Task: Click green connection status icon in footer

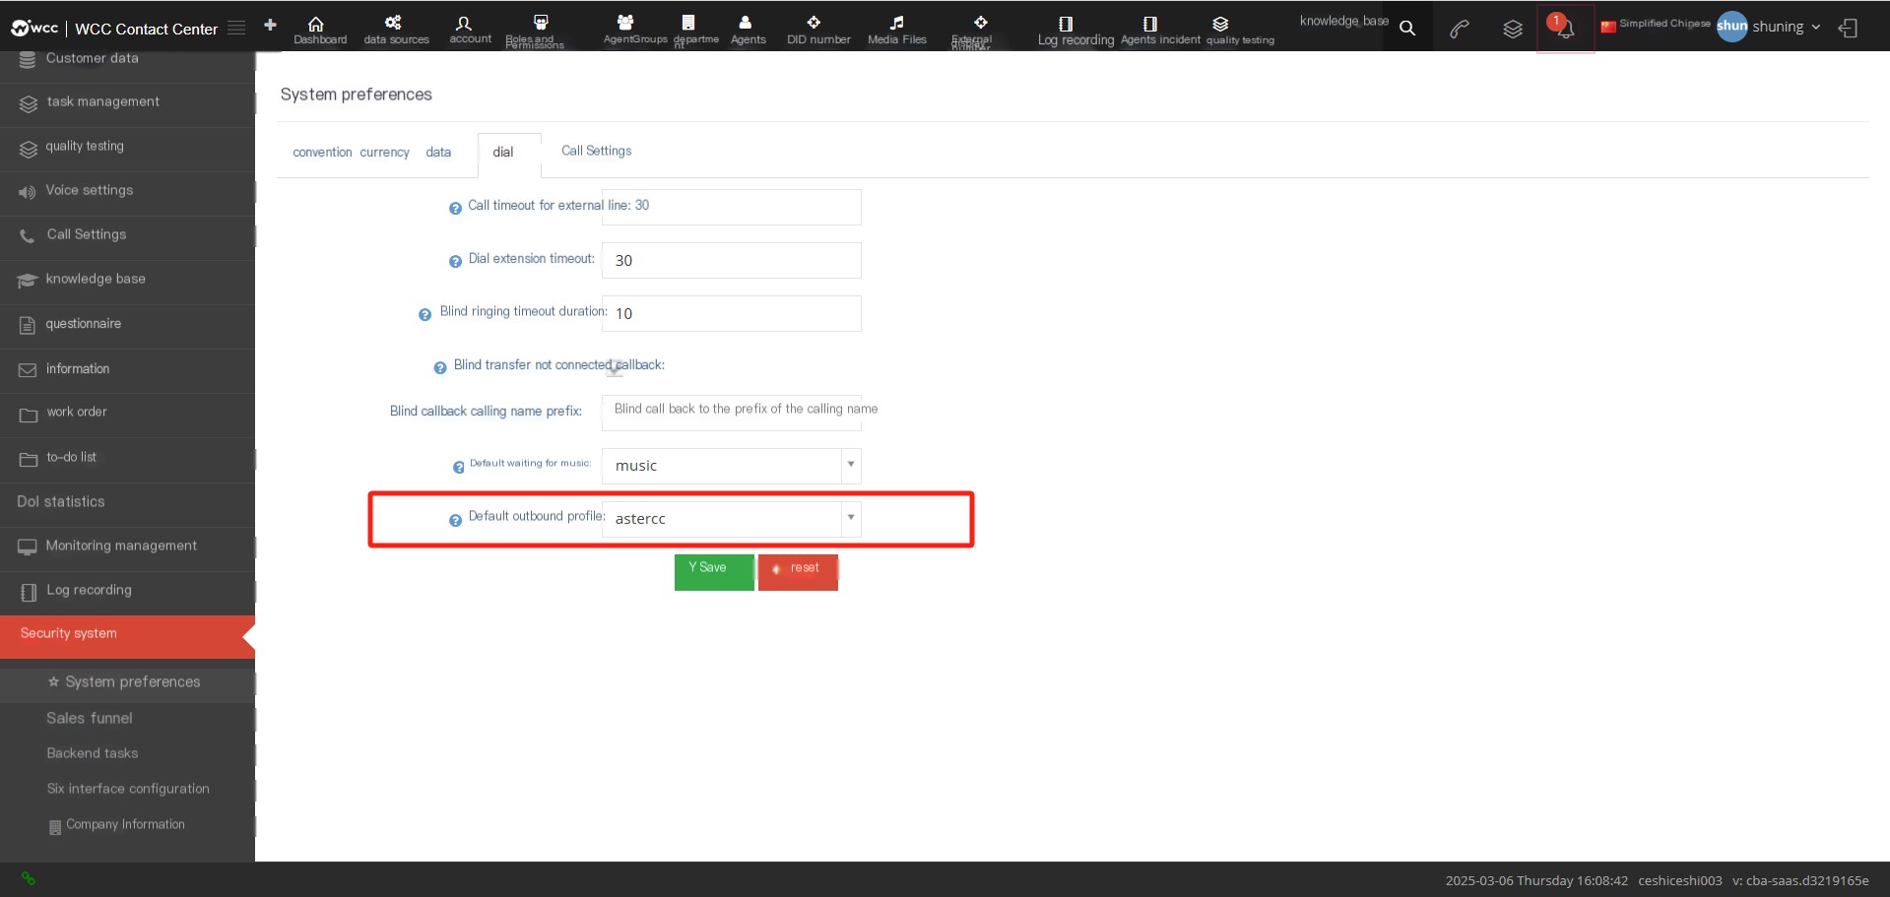Action: tap(29, 878)
